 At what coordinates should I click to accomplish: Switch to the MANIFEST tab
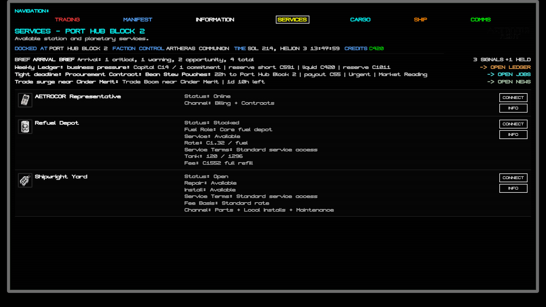tap(138, 20)
